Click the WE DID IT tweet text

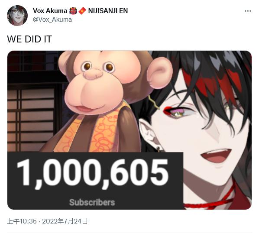click(29, 39)
